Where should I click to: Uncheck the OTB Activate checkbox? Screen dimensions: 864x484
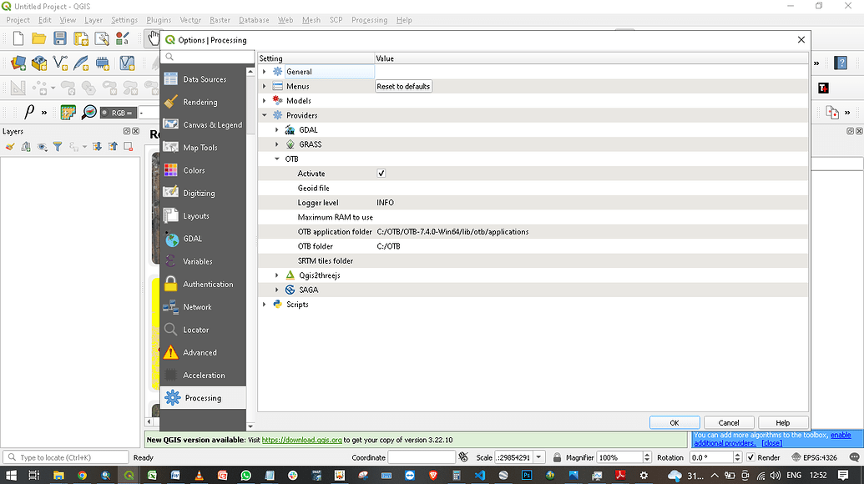[381, 173]
